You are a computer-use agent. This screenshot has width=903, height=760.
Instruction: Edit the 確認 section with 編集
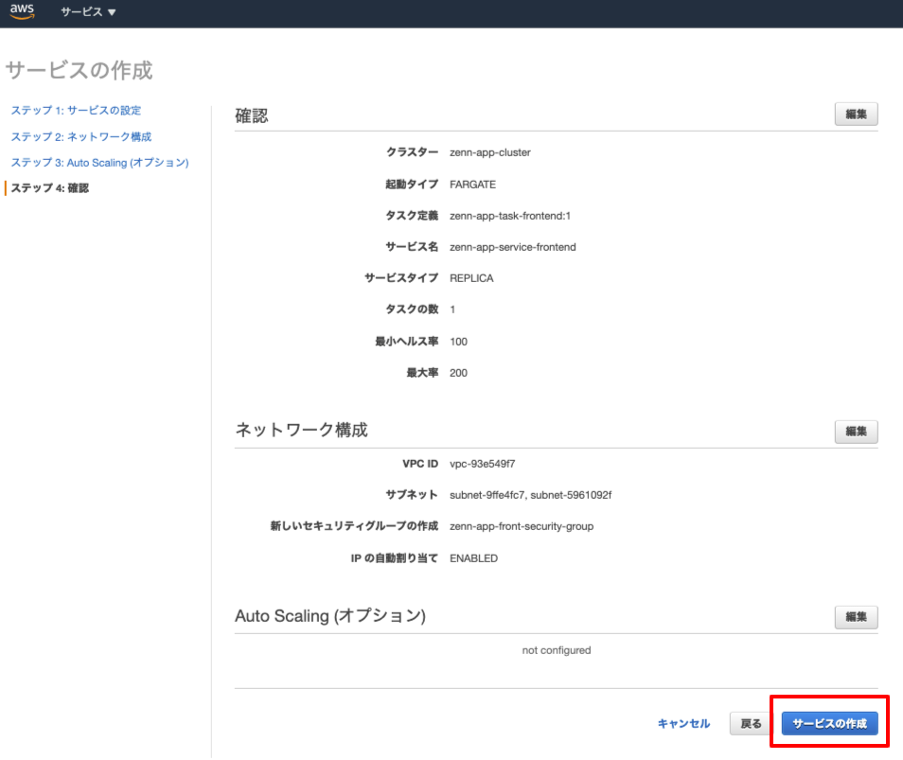point(855,114)
